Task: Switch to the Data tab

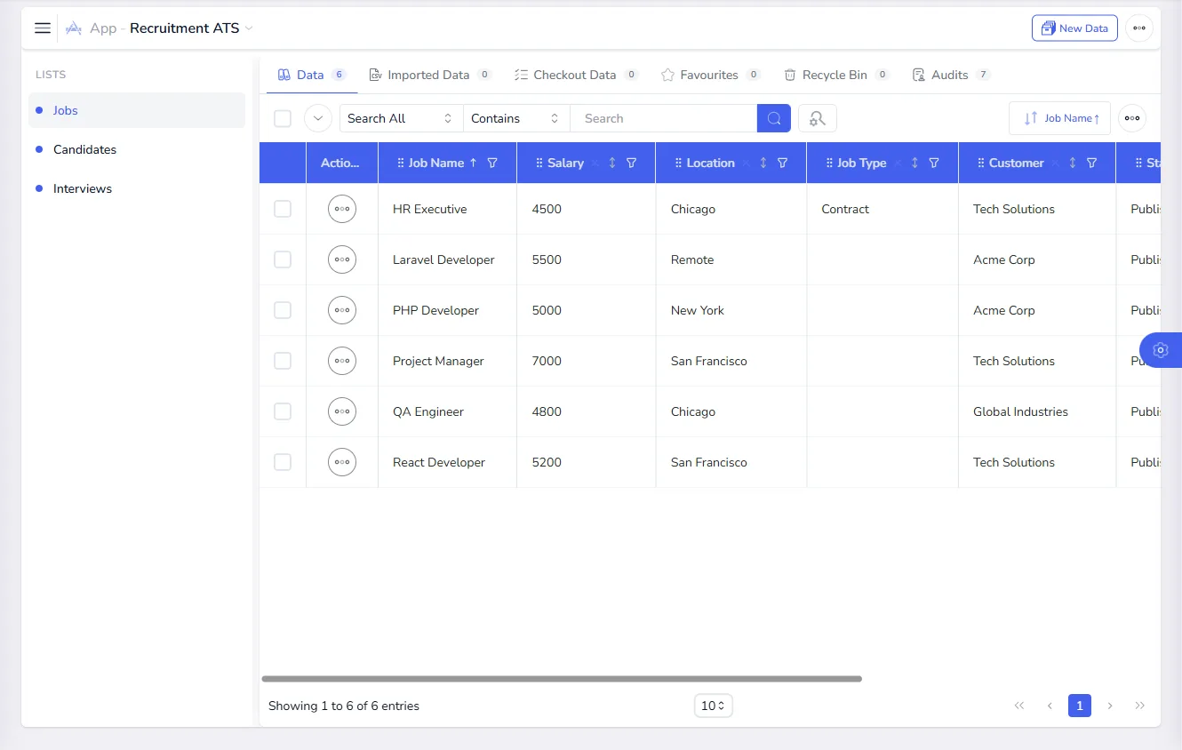Action: pyautogui.click(x=312, y=75)
